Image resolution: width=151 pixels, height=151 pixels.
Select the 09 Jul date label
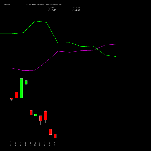25,144
